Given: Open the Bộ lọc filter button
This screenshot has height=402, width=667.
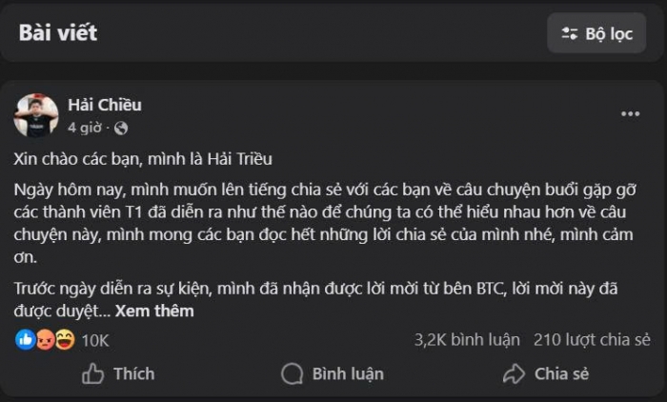Looking at the screenshot, I should pyautogui.click(x=596, y=33).
